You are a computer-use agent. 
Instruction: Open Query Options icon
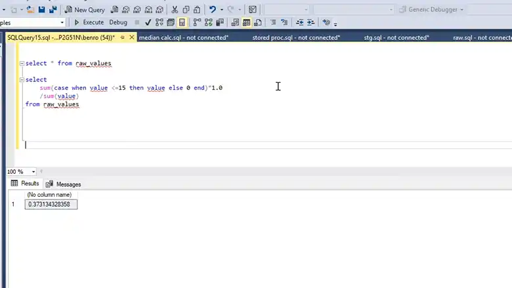click(x=171, y=22)
